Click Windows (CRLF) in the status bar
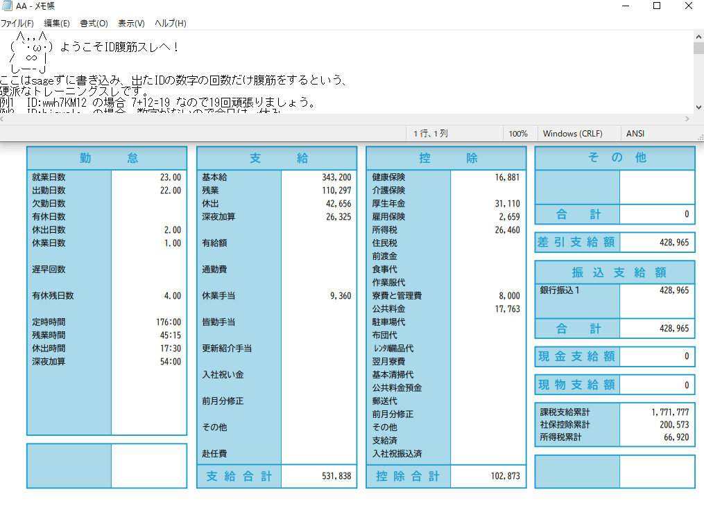Viewport: 704px width, 517px height. click(x=572, y=133)
